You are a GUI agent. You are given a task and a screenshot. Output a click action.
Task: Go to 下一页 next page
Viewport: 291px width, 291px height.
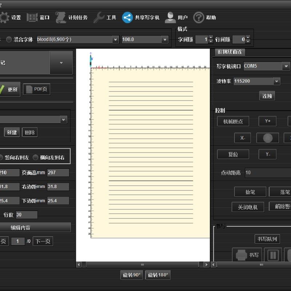click(x=43, y=241)
